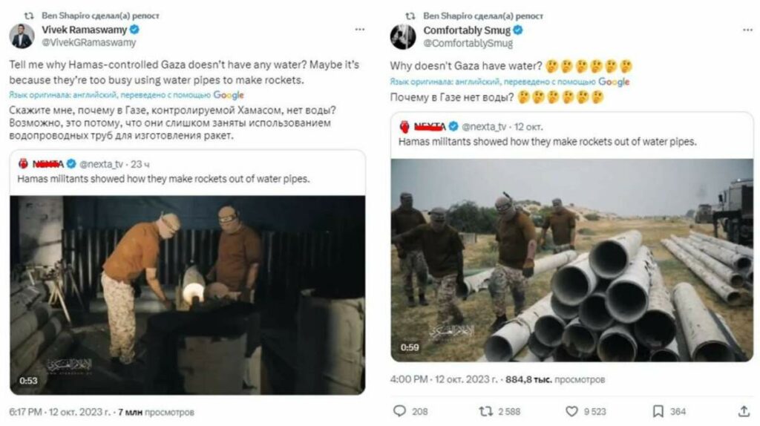Open Vivek Ramaswamy's profile avatar

pyautogui.click(x=22, y=36)
